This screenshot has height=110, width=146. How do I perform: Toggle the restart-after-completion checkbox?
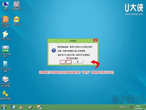(x=68, y=58)
